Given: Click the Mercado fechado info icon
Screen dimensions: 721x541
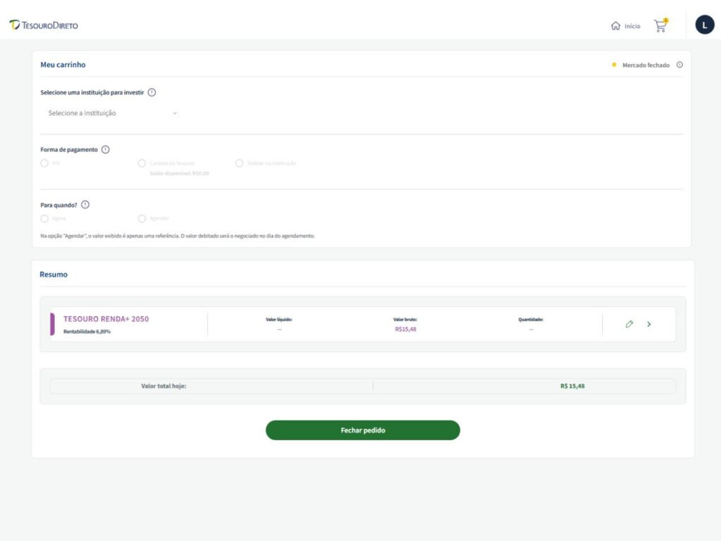Looking at the screenshot, I should click(x=679, y=65).
